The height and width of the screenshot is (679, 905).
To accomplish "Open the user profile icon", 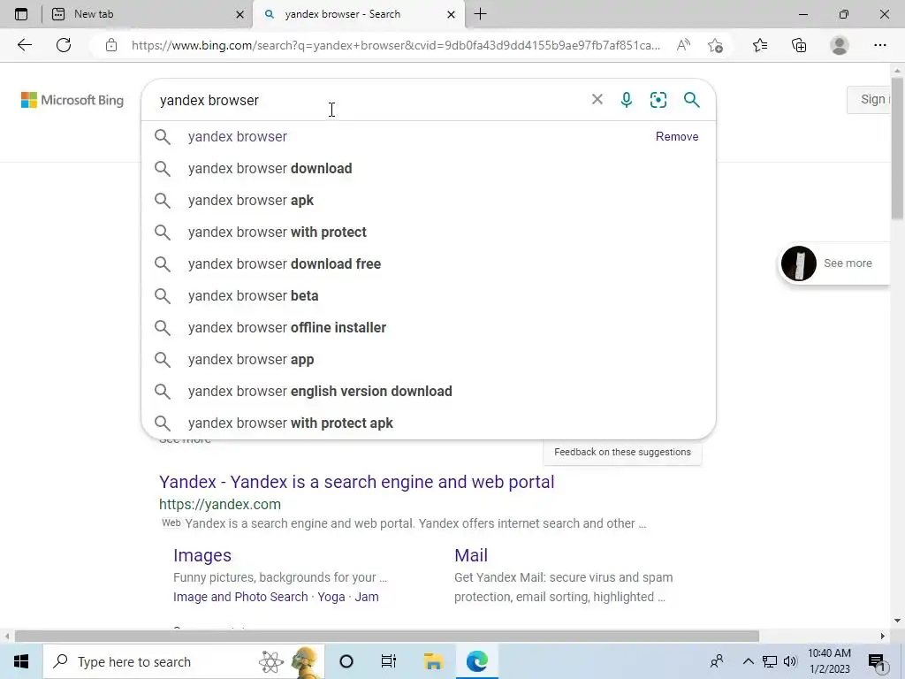I will click(x=840, y=45).
